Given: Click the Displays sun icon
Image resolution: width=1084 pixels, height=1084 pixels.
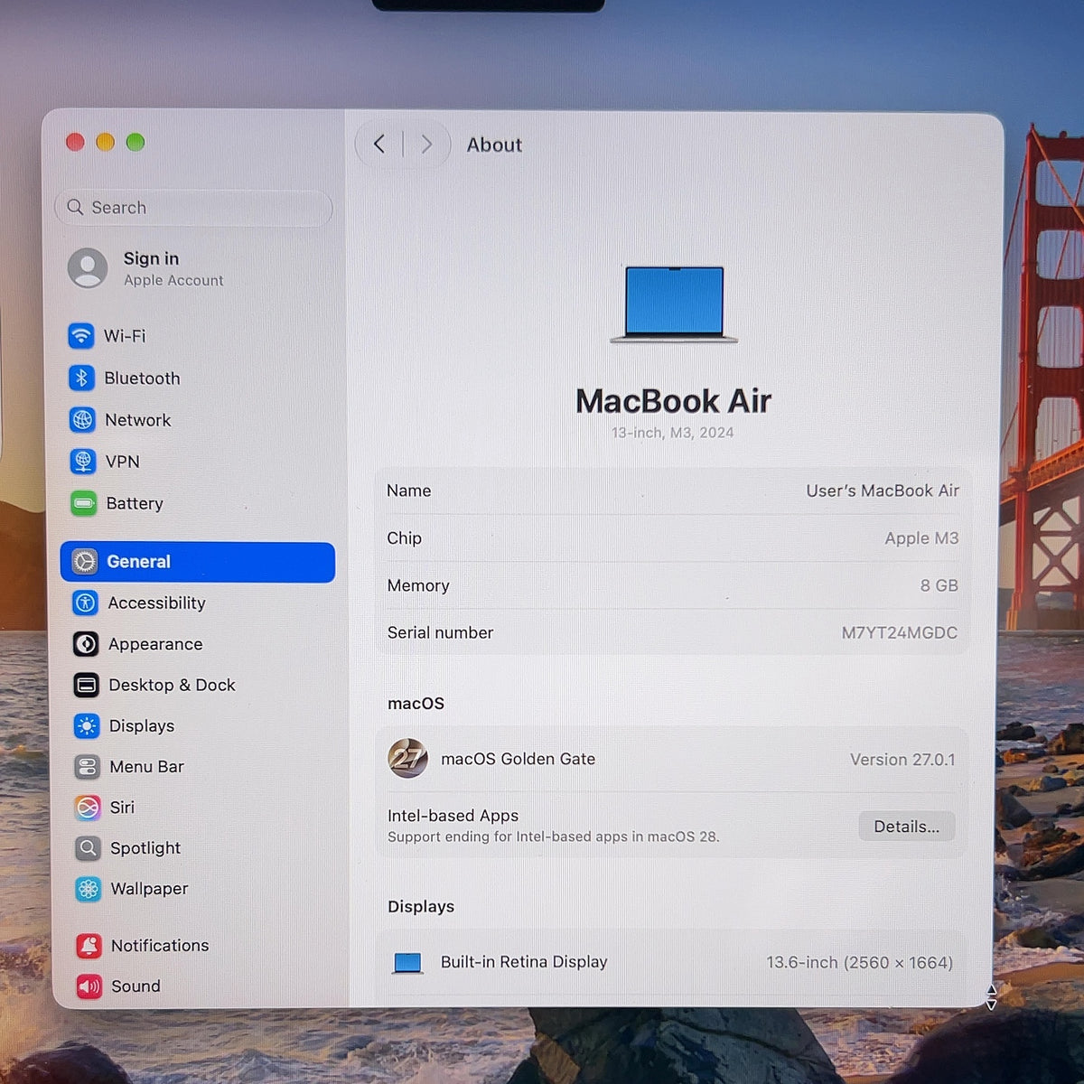Looking at the screenshot, I should (x=87, y=725).
